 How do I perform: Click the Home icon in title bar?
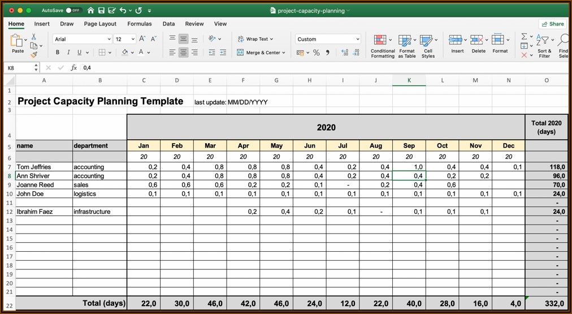90,10
